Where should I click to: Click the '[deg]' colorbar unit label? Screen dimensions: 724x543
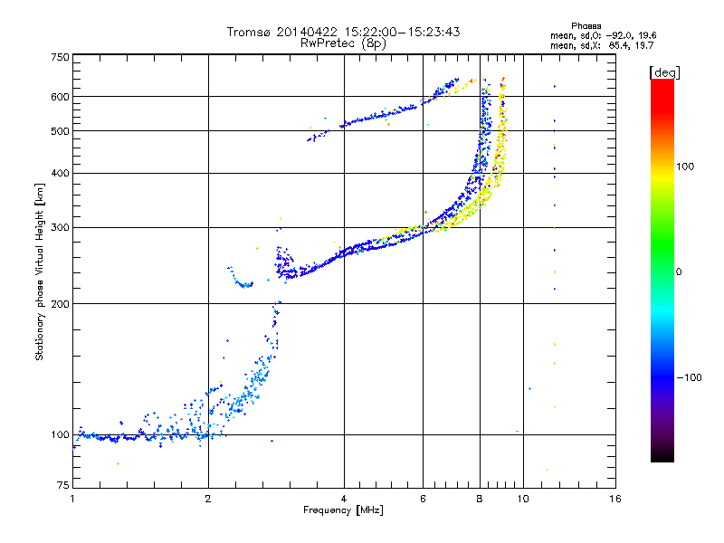[x=664, y=72]
